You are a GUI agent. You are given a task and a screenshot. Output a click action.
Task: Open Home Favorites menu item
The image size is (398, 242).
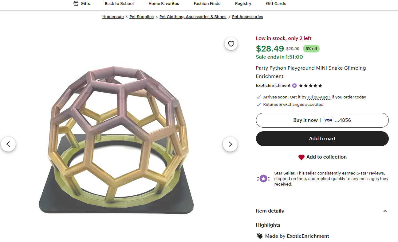click(x=164, y=4)
